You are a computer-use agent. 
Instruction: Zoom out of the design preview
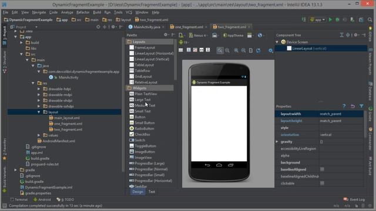pos(243,50)
